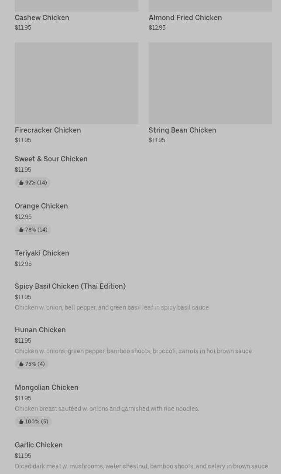Image resolution: width=281 pixels, height=474 pixels.
Task: Click thumbs-up icon under Orange Chicken
Action: (21, 230)
